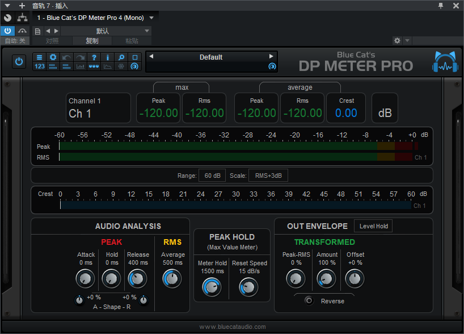
Task: Click the plus icon in window title bar
Action: pyautogui.click(x=22, y=5)
